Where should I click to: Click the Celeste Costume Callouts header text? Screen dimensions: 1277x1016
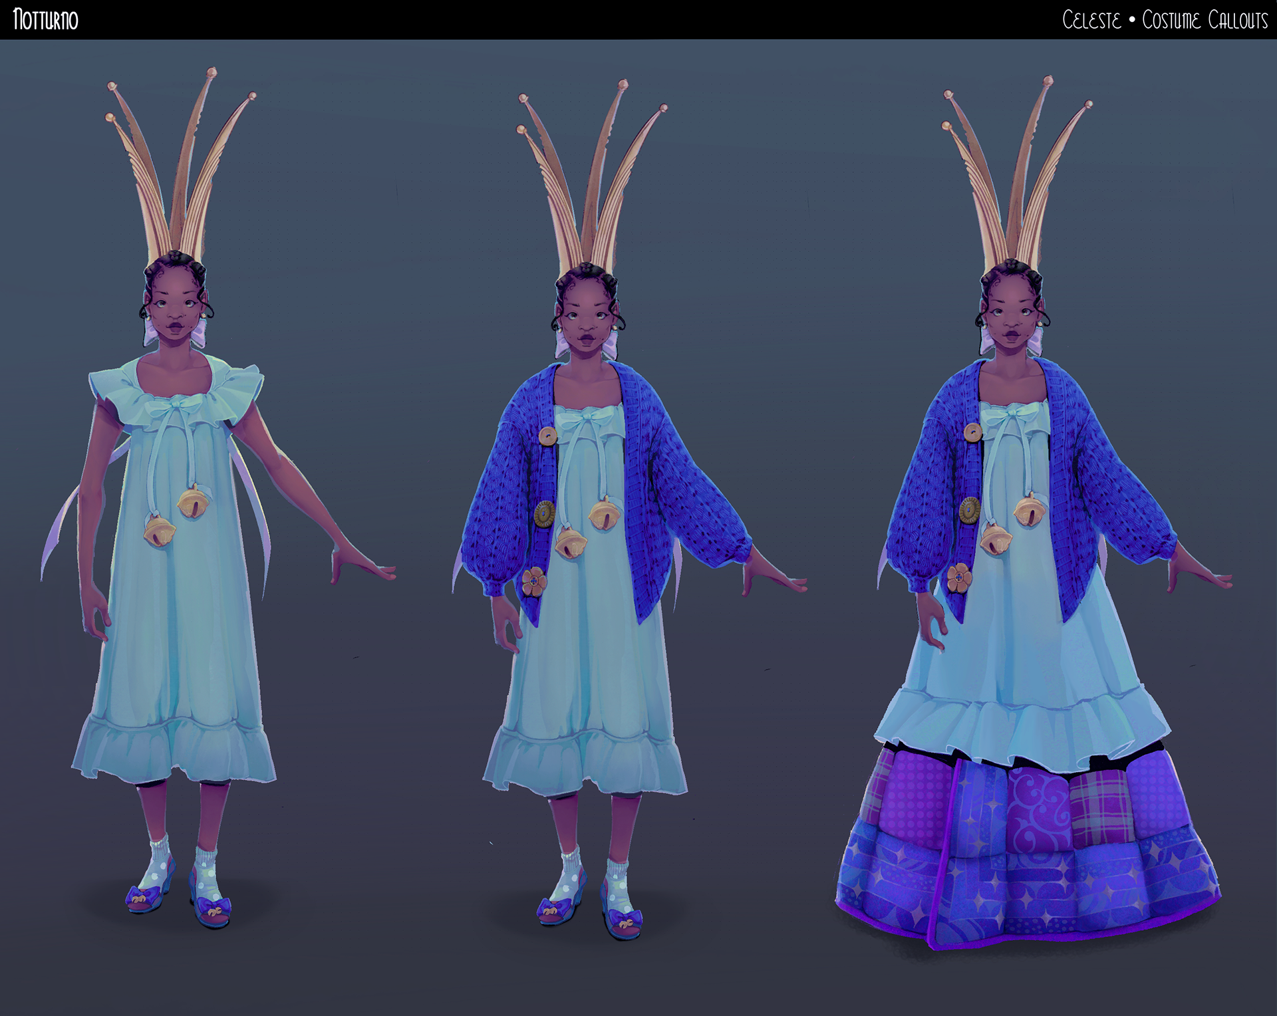(1165, 20)
